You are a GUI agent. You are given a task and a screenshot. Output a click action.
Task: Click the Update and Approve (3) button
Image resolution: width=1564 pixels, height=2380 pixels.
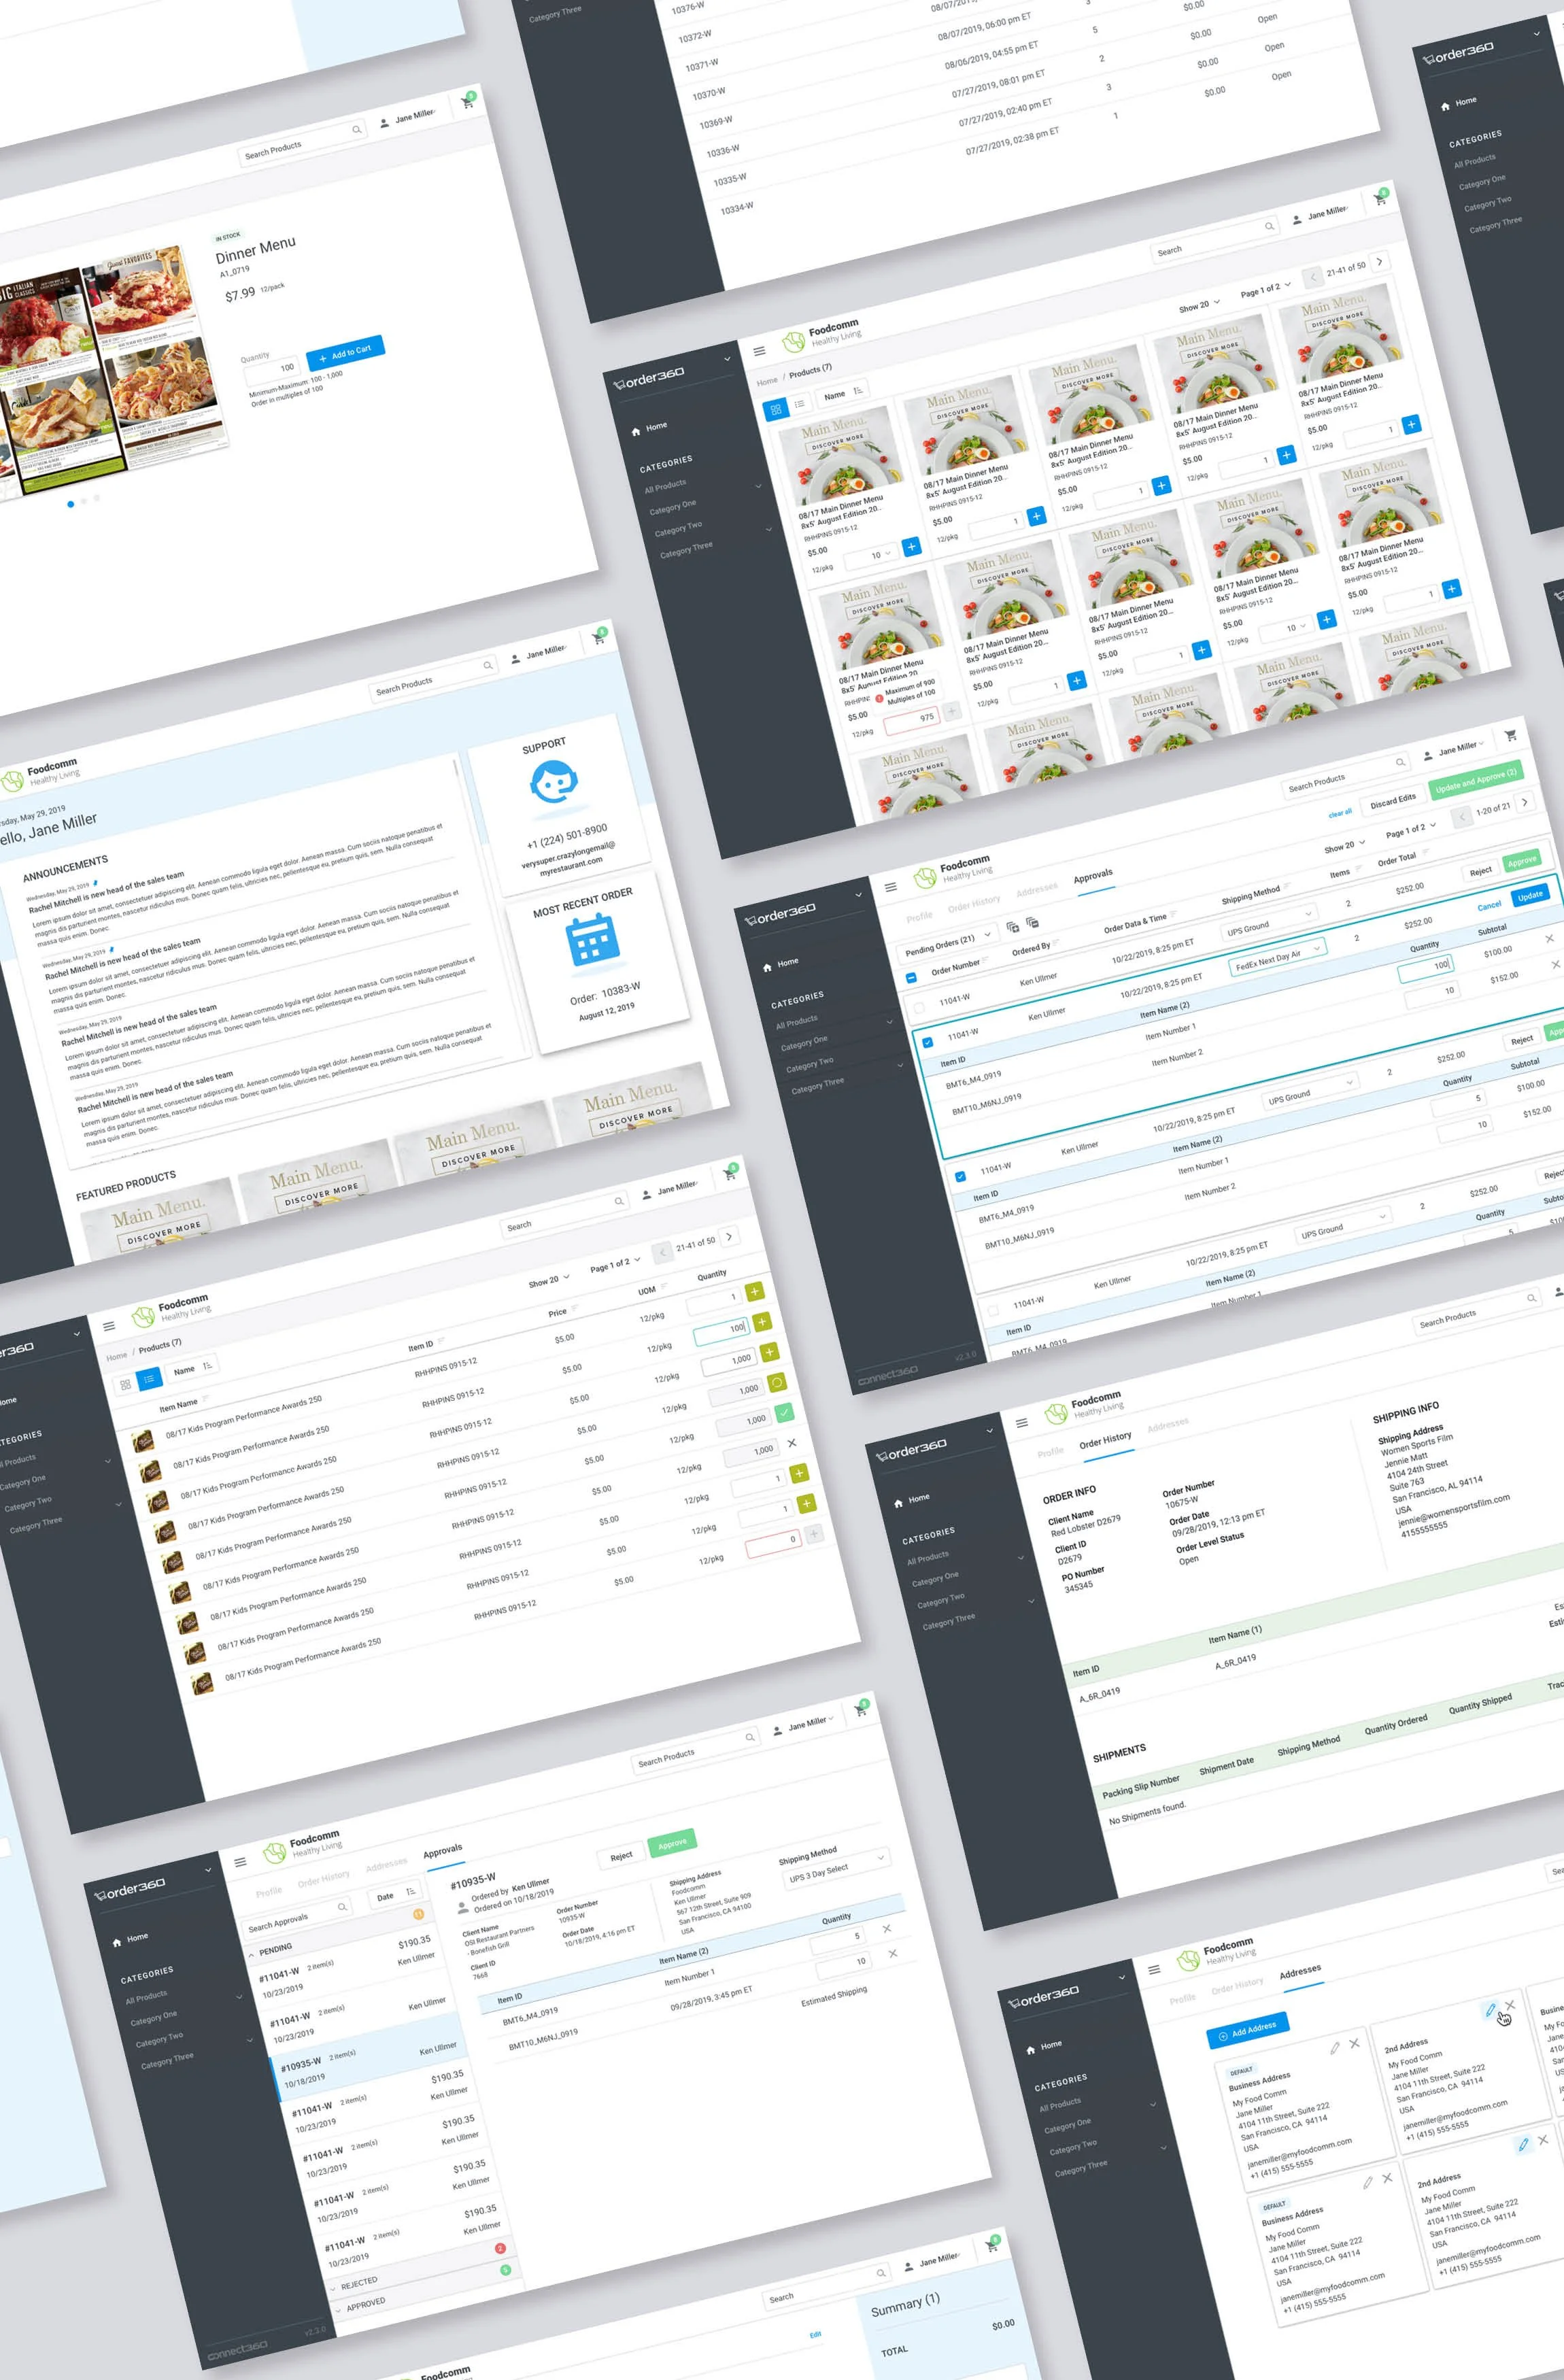tap(1476, 780)
